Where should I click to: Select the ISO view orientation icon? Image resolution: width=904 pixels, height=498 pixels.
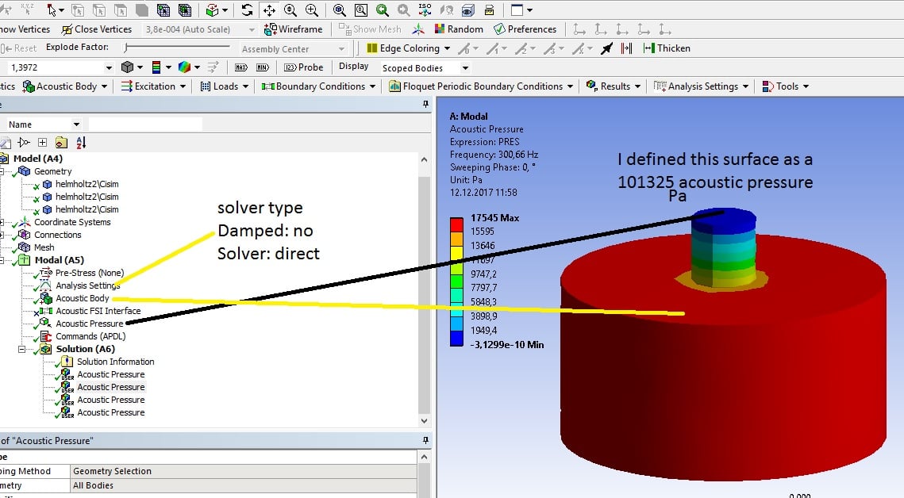click(x=425, y=10)
